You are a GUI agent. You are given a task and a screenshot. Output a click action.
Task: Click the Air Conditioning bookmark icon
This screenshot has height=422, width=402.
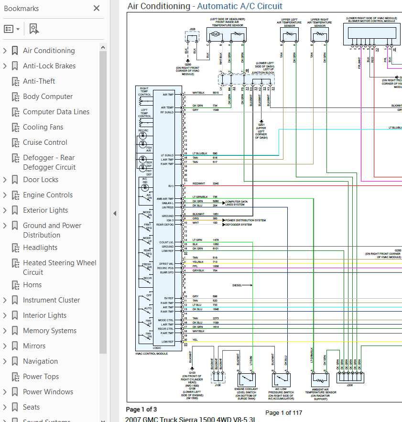coord(15,51)
